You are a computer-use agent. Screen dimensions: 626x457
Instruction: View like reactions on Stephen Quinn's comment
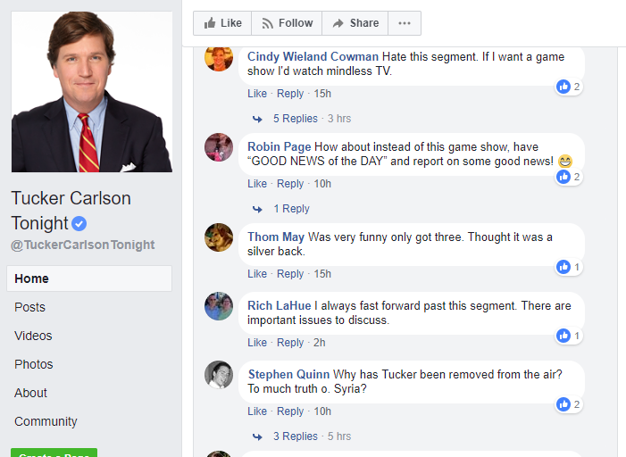[570, 404]
